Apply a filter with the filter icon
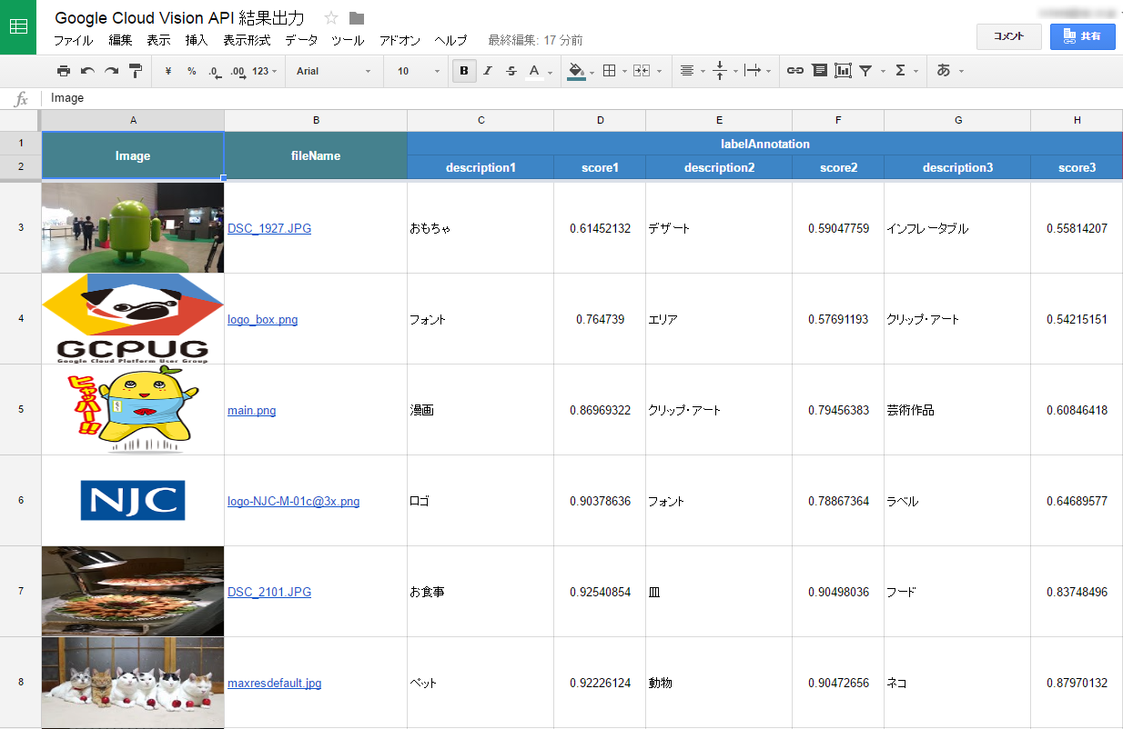The width and height of the screenshot is (1123, 729). tap(865, 70)
